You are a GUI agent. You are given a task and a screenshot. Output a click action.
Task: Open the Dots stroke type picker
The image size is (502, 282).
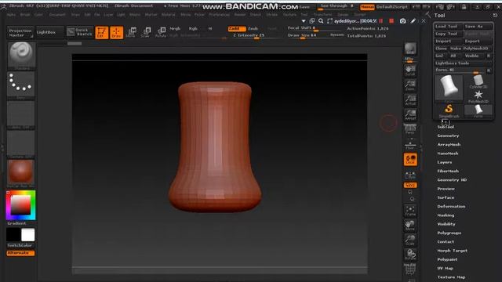[21, 85]
